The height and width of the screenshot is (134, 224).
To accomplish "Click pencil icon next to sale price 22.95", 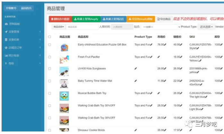I will (181, 81).
